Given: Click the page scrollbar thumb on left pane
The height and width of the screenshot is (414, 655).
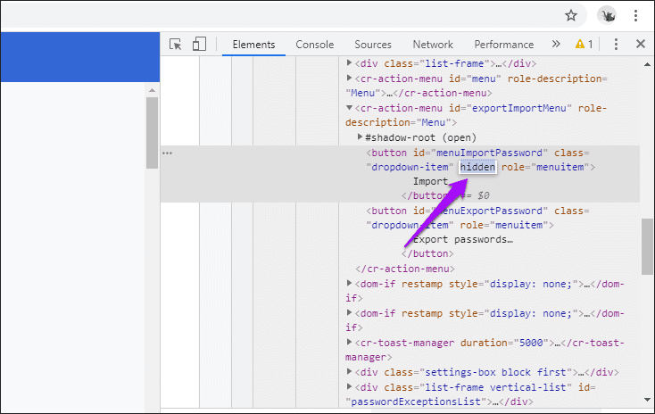Looking at the screenshot, I should click(x=152, y=132).
